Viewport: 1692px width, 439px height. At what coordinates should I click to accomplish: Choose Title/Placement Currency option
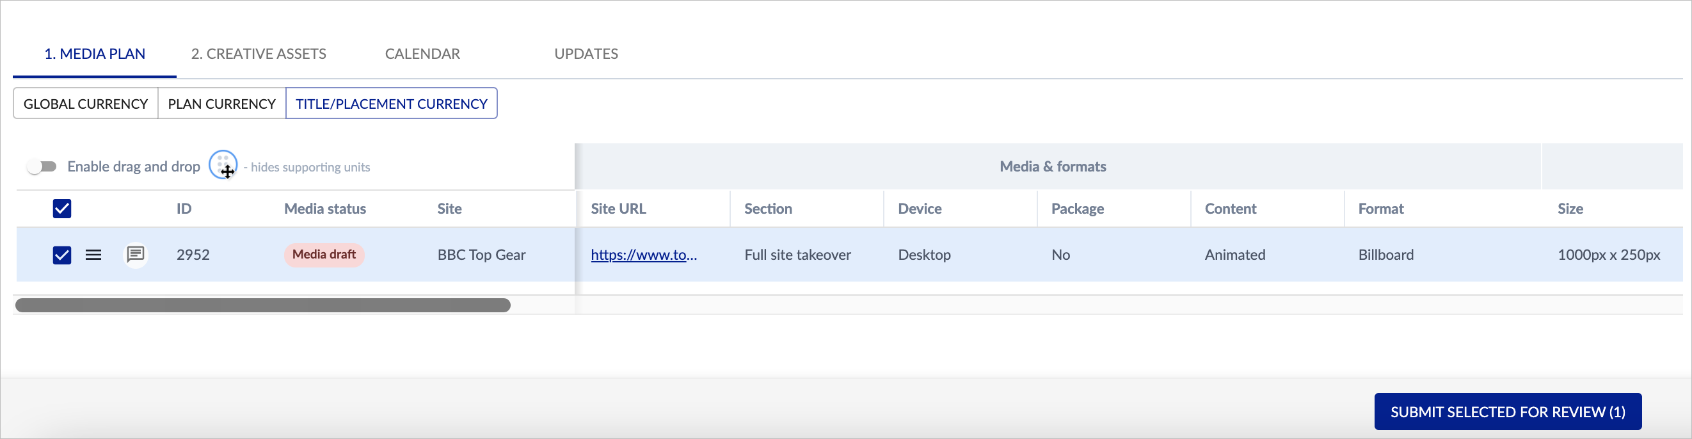(392, 104)
